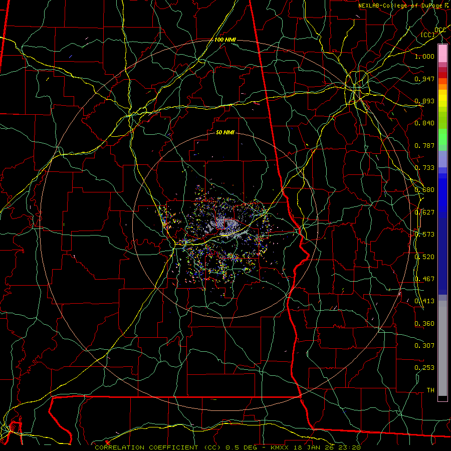This screenshot has width=451, height=451.
Task: Click the 0.520 legend value
Action: (x=424, y=257)
